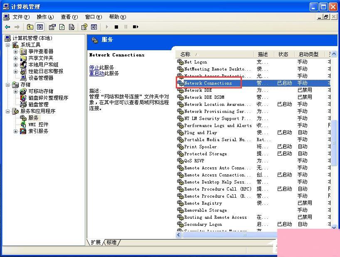
Task: Select 索引服务 in the tree
Action: [x=38, y=131]
